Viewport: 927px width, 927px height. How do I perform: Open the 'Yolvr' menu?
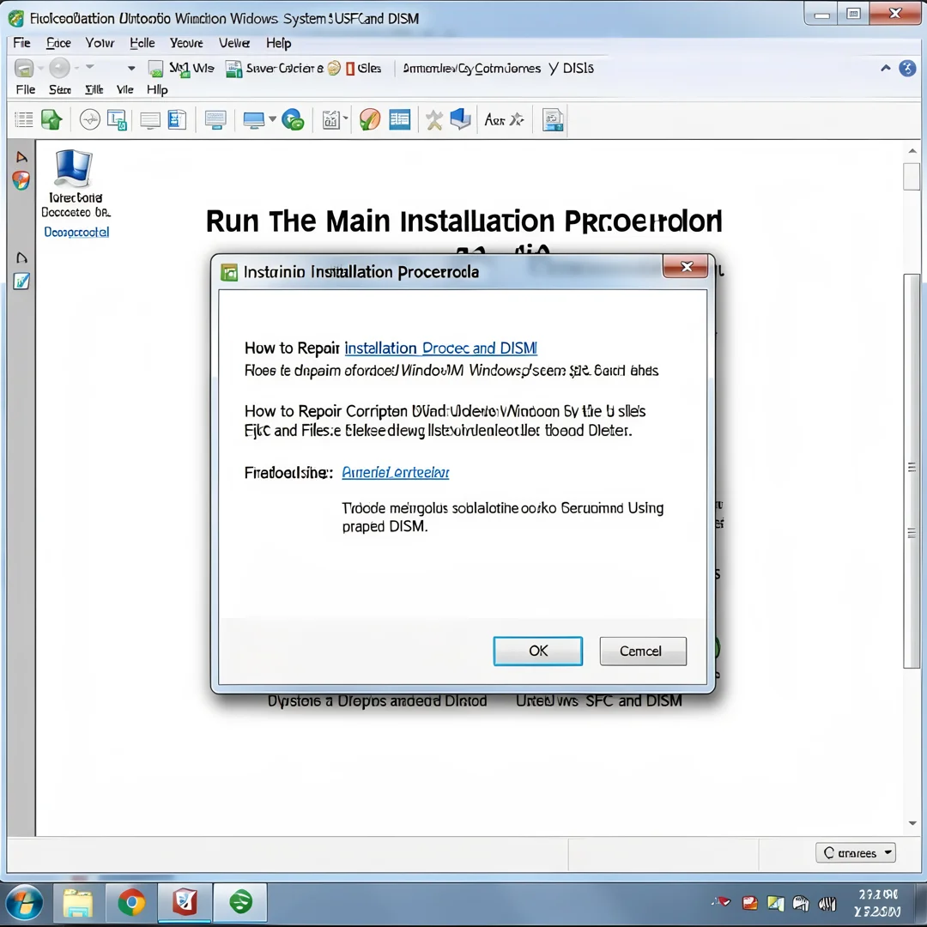pyautogui.click(x=100, y=43)
